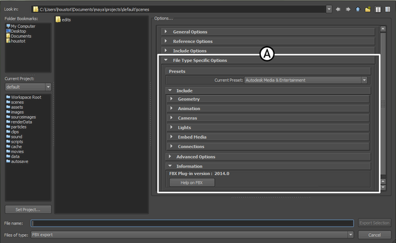Click the File name input field

(x=193, y=223)
